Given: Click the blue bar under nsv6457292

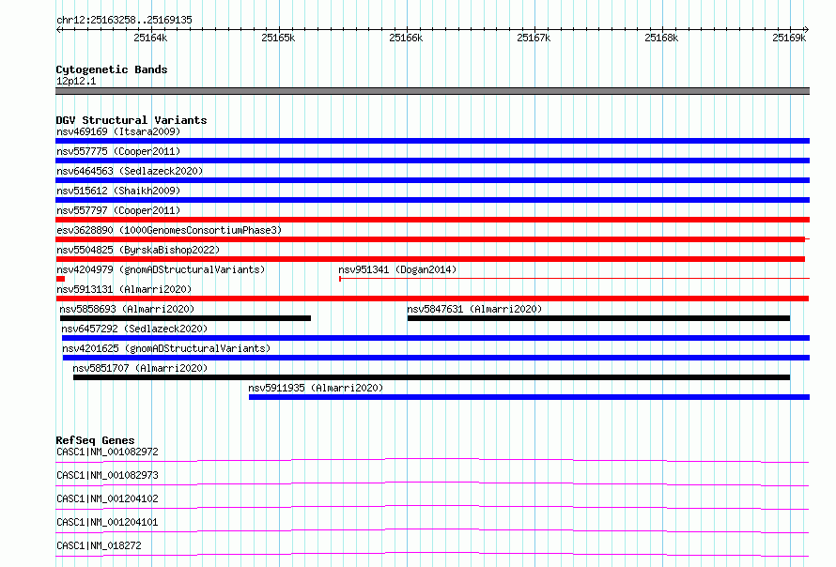Looking at the screenshot, I should (x=436, y=338).
